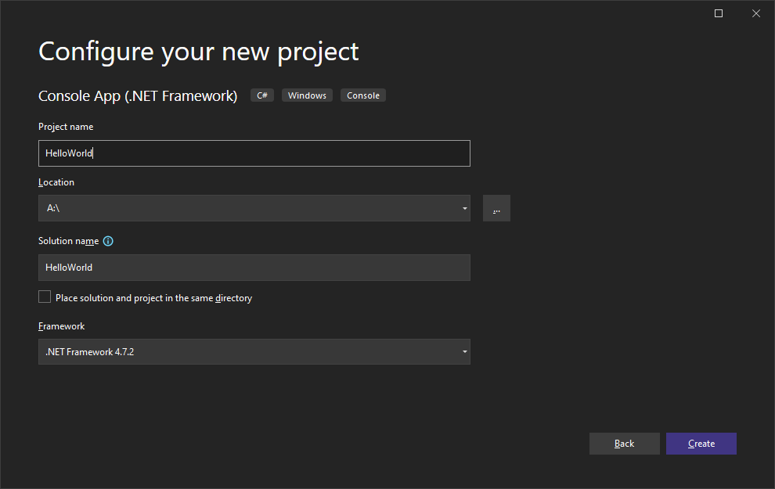The height and width of the screenshot is (489, 775).
Task: Enable placing solution and project in same directory
Action: 45,297
